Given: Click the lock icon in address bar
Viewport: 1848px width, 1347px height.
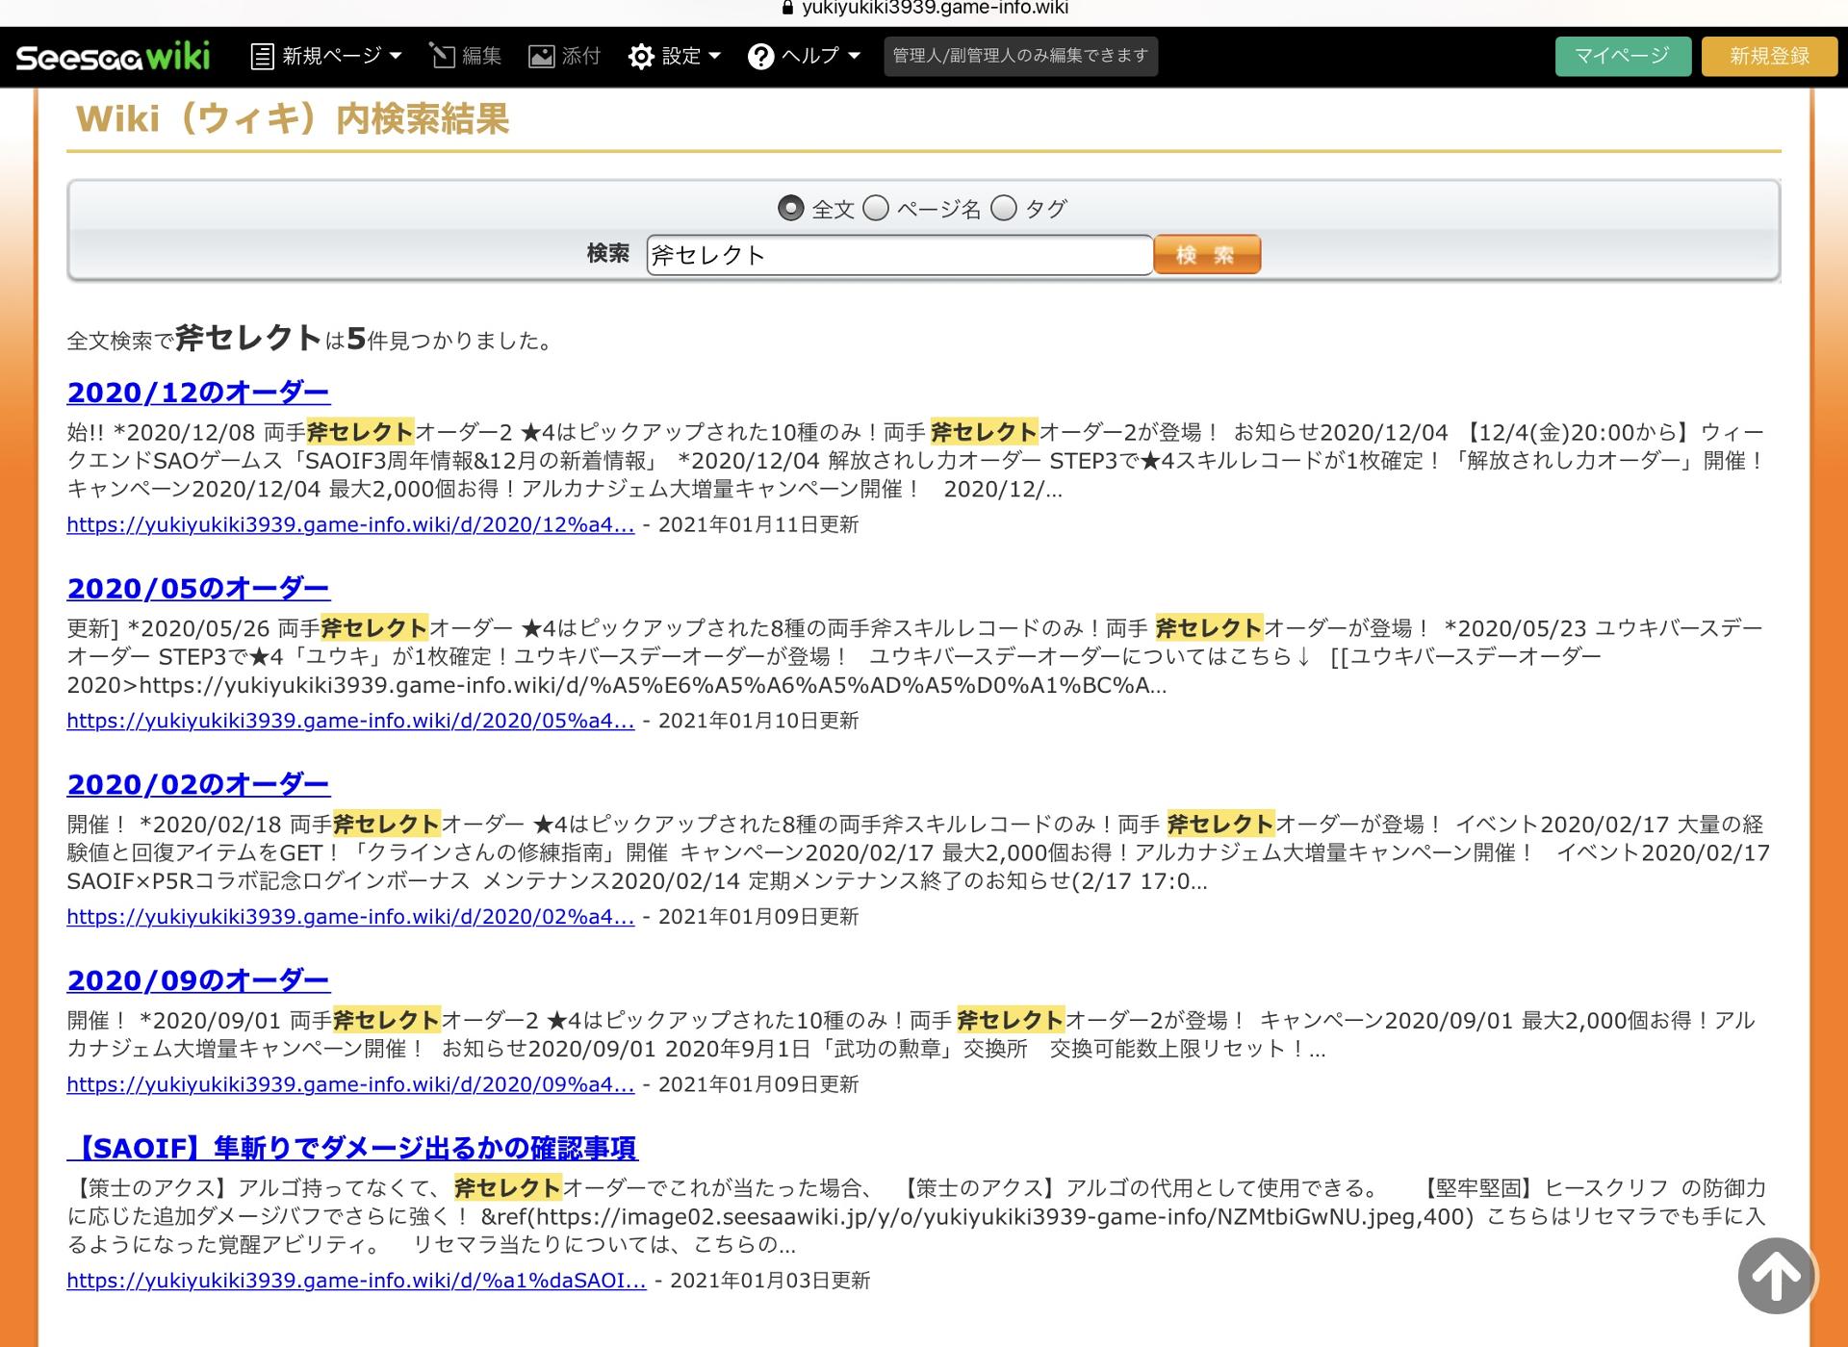Looking at the screenshot, I should (788, 9).
